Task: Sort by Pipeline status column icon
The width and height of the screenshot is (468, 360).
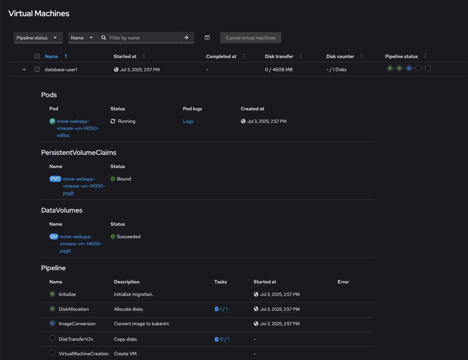Action: point(425,56)
